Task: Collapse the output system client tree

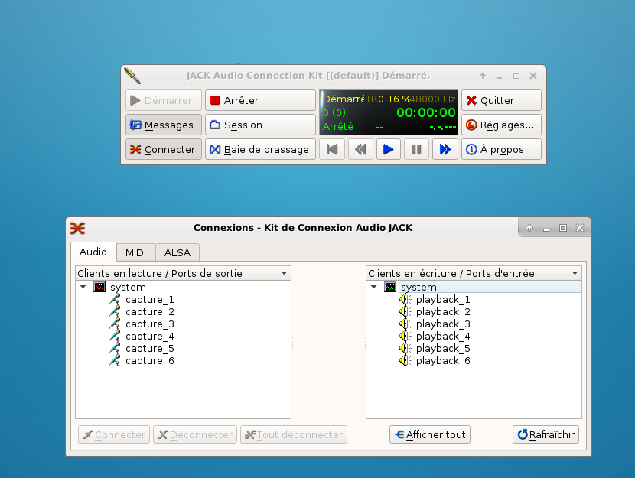Action: (x=83, y=287)
